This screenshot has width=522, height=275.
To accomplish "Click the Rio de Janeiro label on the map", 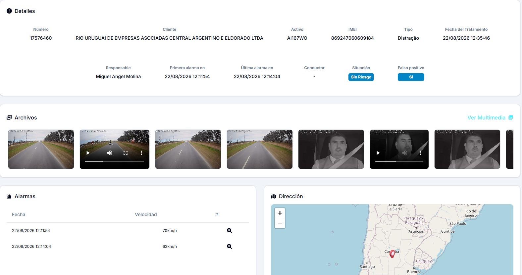I will pyautogui.click(x=471, y=213).
